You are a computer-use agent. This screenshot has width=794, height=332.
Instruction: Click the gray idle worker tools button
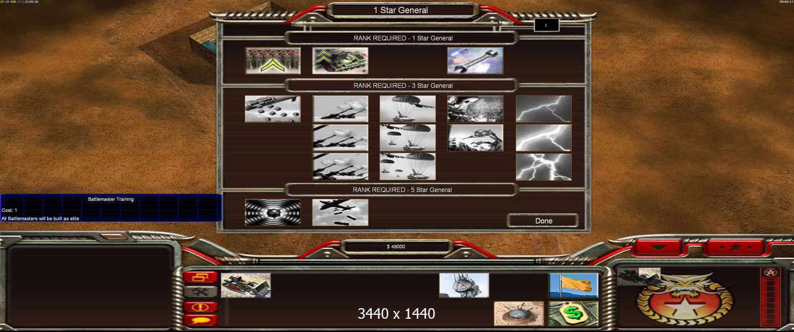click(x=200, y=292)
